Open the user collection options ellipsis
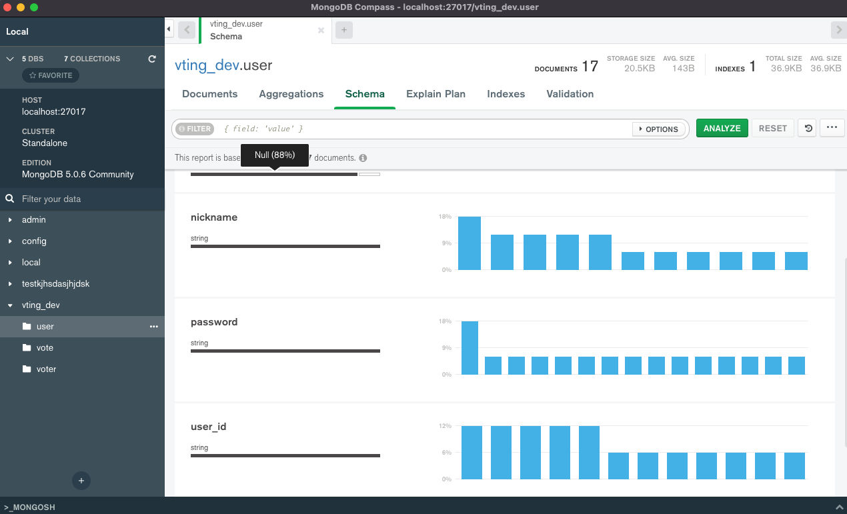Viewport: 847px width, 514px height. [154, 327]
